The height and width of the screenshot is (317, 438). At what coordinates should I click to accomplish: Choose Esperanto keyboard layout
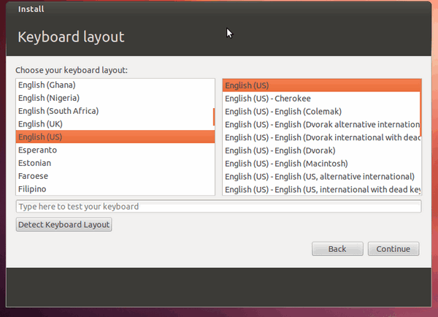(x=37, y=150)
